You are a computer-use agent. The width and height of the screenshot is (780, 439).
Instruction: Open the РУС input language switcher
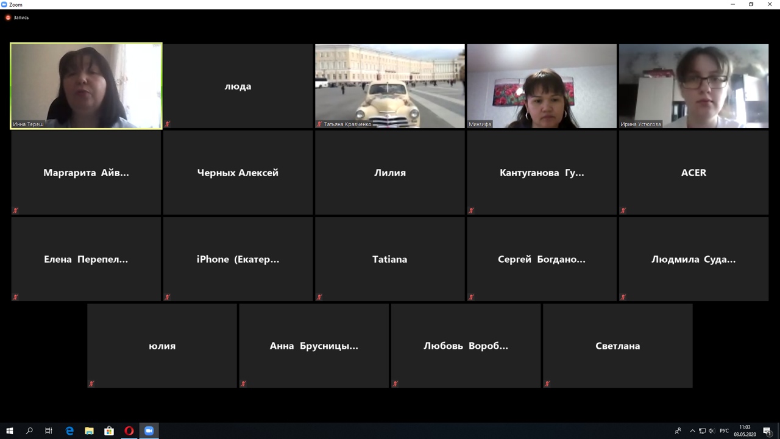(725, 431)
